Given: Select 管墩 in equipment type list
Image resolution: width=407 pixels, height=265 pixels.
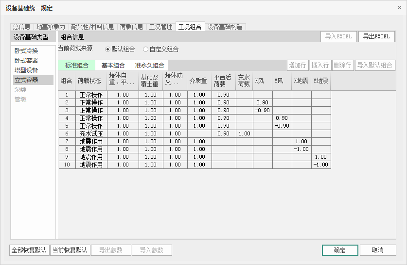Looking at the screenshot, I should [33, 99].
